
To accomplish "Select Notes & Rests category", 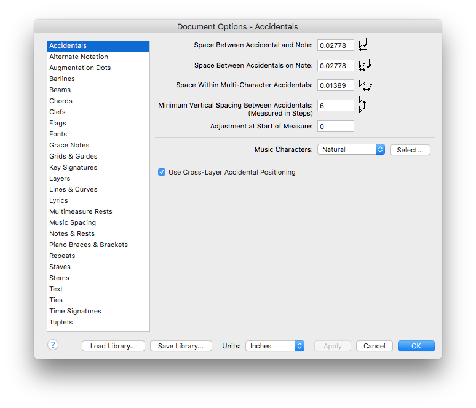I will pos(98,234).
